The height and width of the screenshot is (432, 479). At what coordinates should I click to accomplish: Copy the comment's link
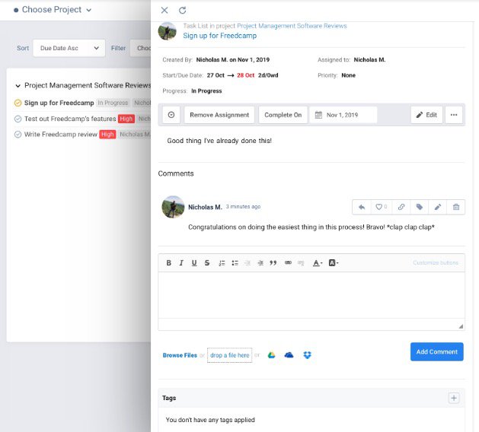tap(401, 207)
